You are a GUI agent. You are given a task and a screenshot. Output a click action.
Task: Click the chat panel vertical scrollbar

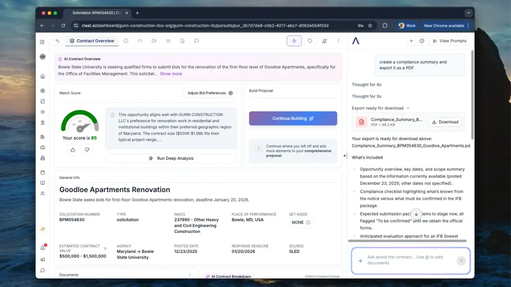coord(472,96)
